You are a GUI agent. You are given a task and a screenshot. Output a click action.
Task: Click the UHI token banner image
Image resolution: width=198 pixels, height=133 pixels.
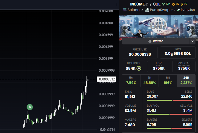(x=159, y=26)
